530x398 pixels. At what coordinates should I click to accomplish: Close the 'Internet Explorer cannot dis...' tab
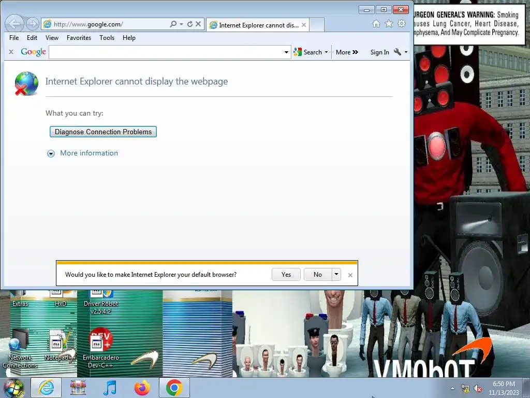[304, 25]
